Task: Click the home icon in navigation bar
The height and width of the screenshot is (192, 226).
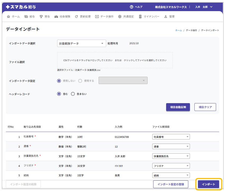Action: [x=8, y=17]
